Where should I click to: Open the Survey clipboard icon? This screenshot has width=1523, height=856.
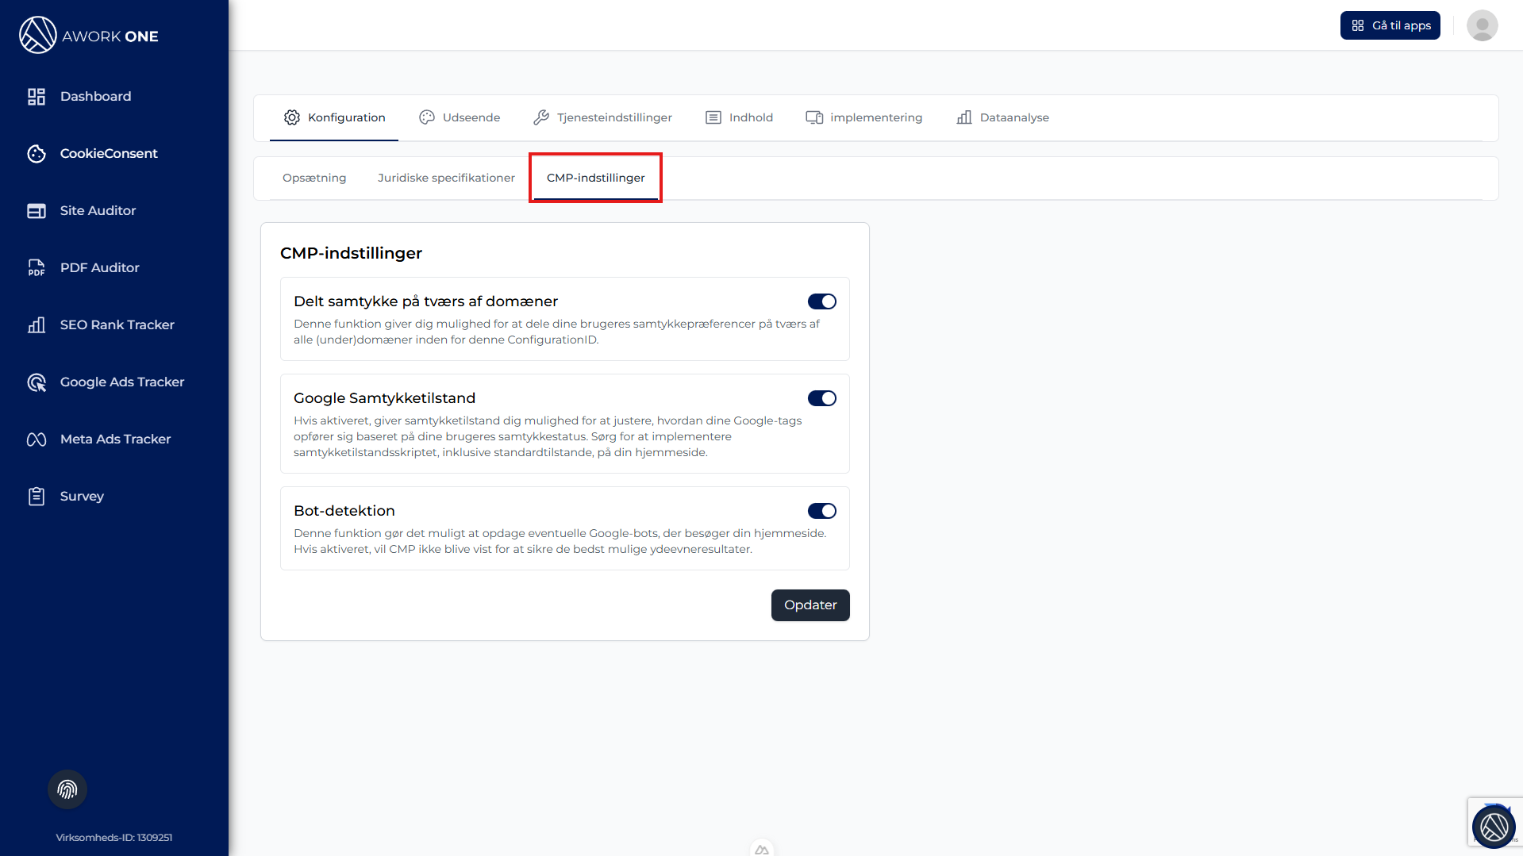click(x=37, y=497)
